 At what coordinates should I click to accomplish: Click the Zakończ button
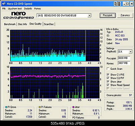125,15
